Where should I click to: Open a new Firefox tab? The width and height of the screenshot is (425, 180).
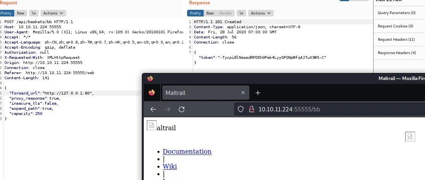pyautogui.click(x=258, y=93)
